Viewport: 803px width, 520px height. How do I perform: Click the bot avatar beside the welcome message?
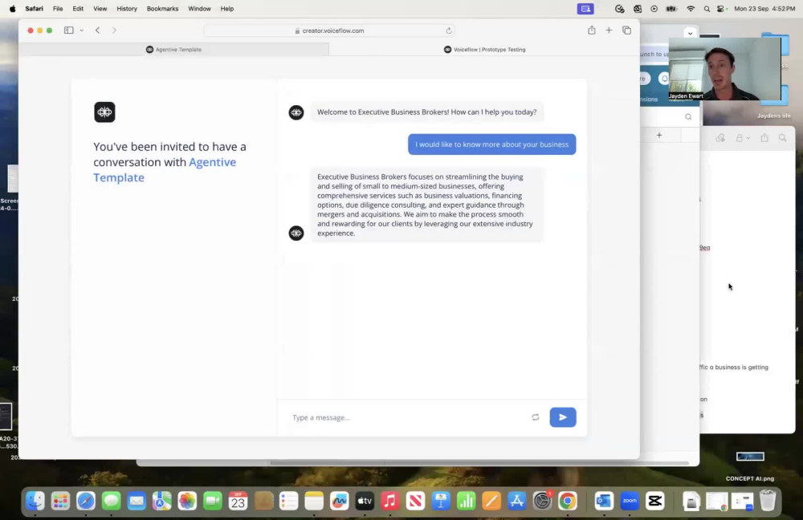296,112
